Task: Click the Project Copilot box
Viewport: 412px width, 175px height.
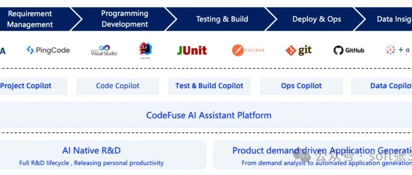Action: point(33,86)
